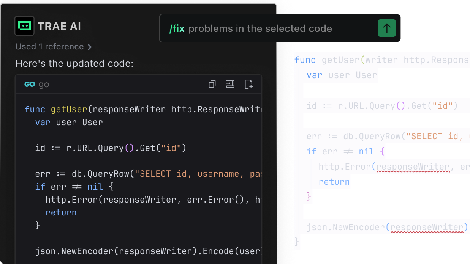The height and width of the screenshot is (264, 470).
Task: Click the 'id := r.URL.Query().Get("id")' line in the editor
Action: pos(382,105)
